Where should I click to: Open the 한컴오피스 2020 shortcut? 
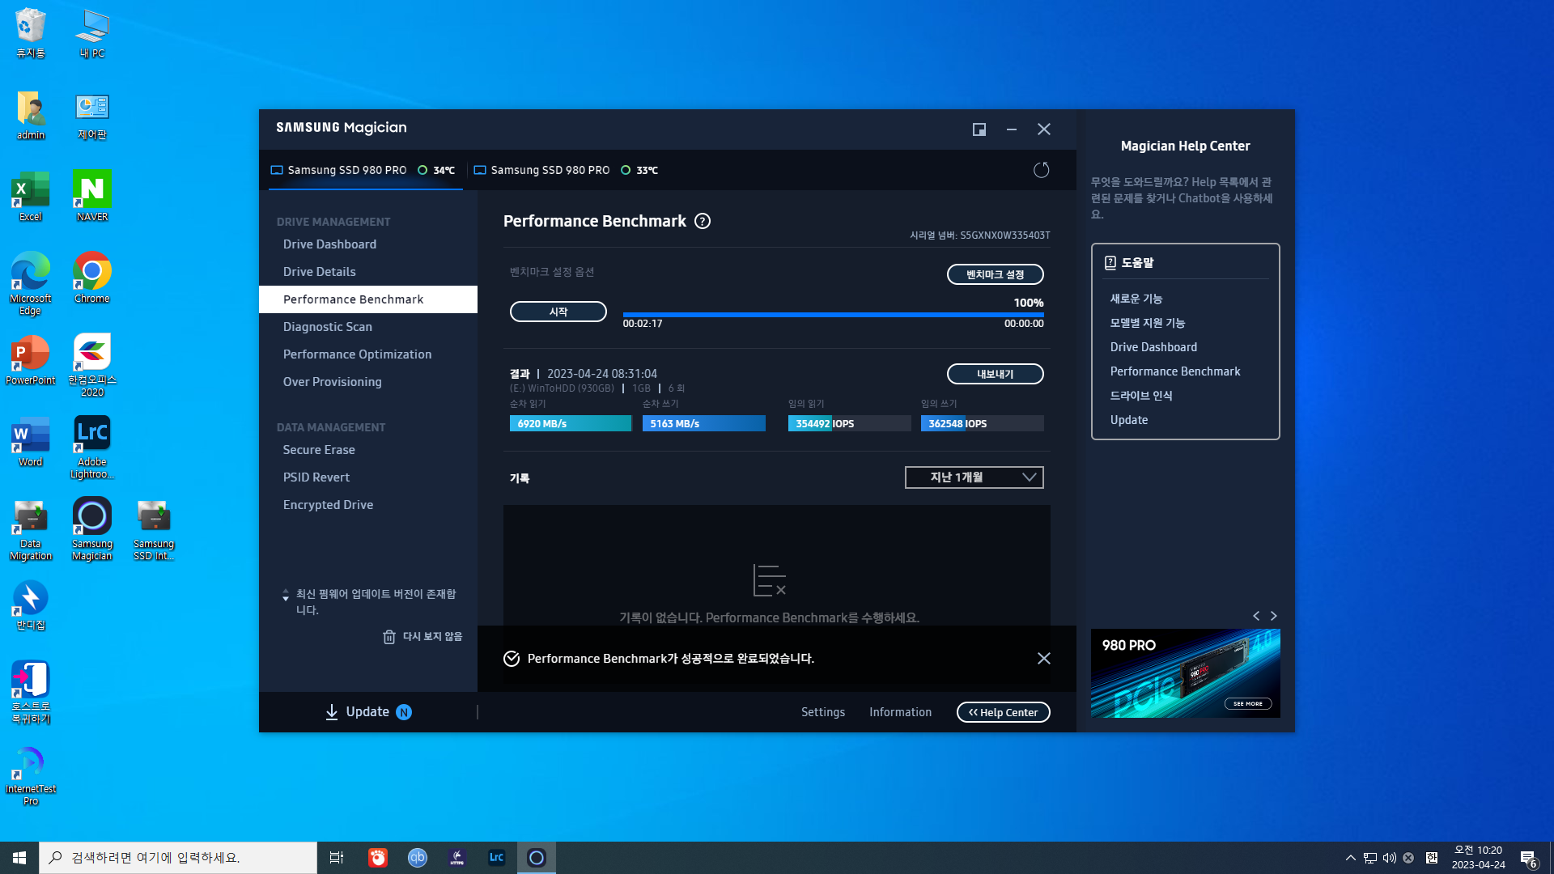click(x=92, y=366)
